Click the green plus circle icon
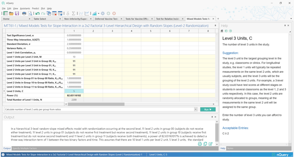The height and width of the screenshot is (157, 294). [x=108, y=13]
